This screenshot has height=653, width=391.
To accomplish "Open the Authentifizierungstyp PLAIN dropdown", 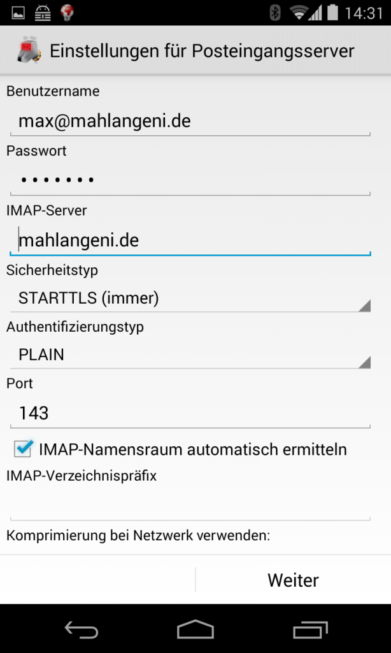I will [x=190, y=355].
